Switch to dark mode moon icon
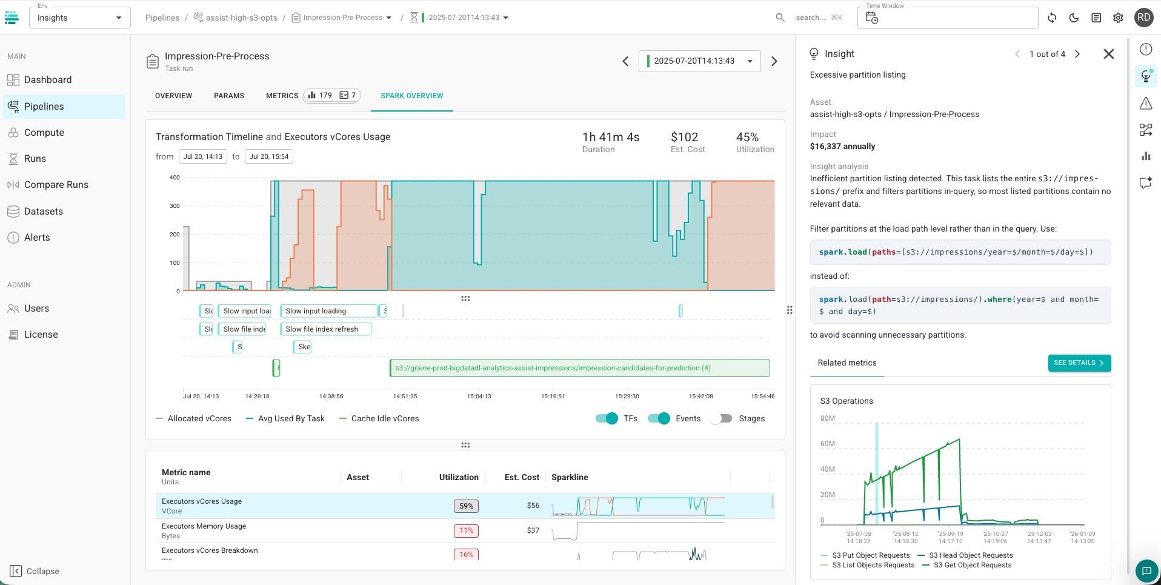Viewport: 1161px width, 585px height. click(1074, 18)
